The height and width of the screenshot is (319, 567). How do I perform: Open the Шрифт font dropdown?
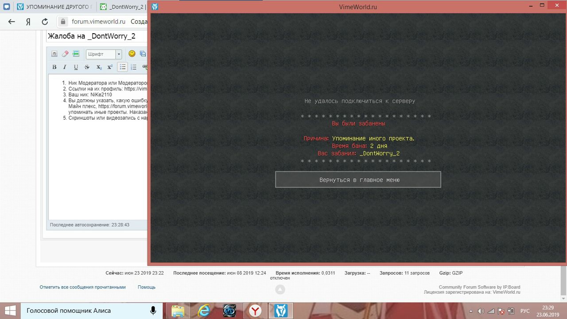104,54
